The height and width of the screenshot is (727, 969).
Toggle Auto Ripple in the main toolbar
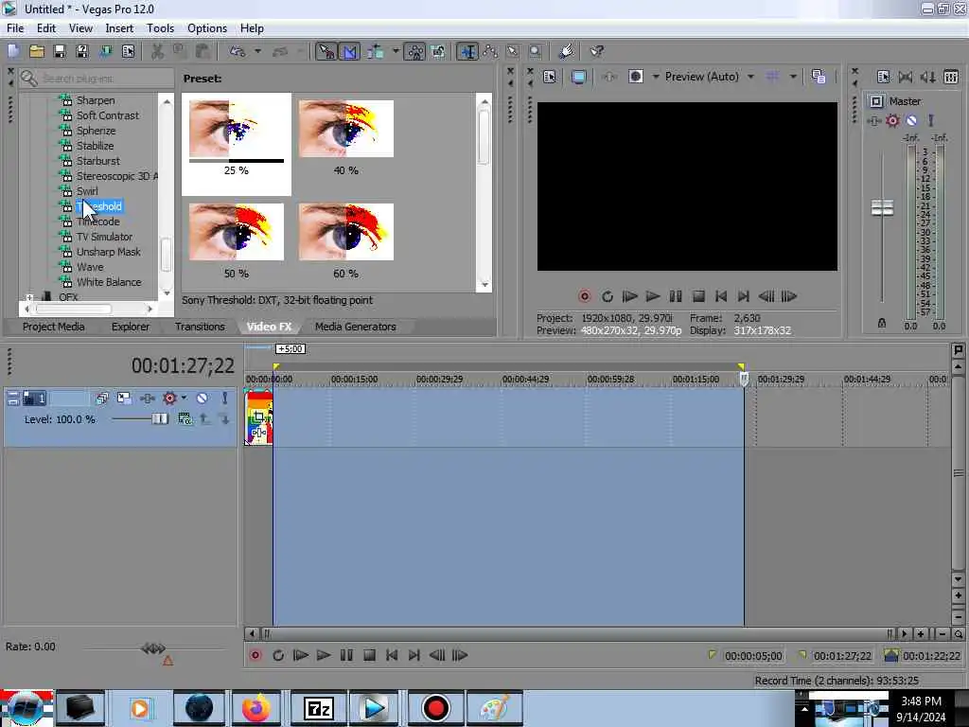375,51
